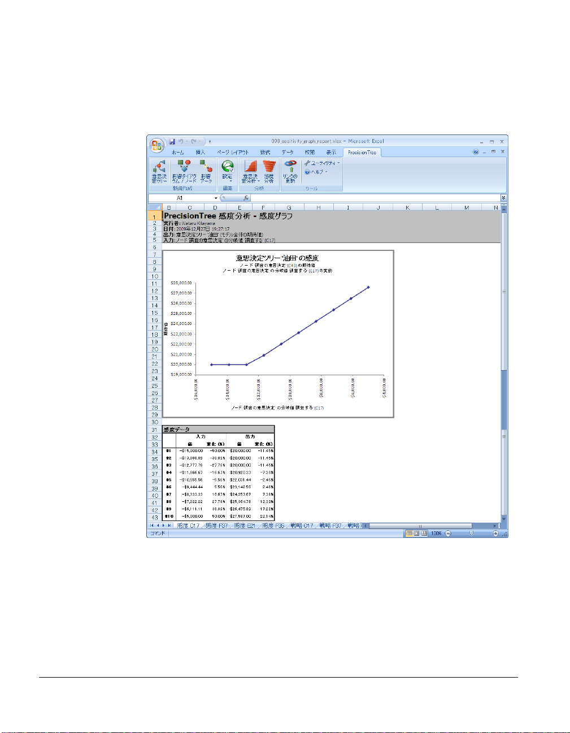Viewport: 570px width, 733px height.
Task: Switch to ページレイアウト ribbon tab
Action: pos(233,153)
